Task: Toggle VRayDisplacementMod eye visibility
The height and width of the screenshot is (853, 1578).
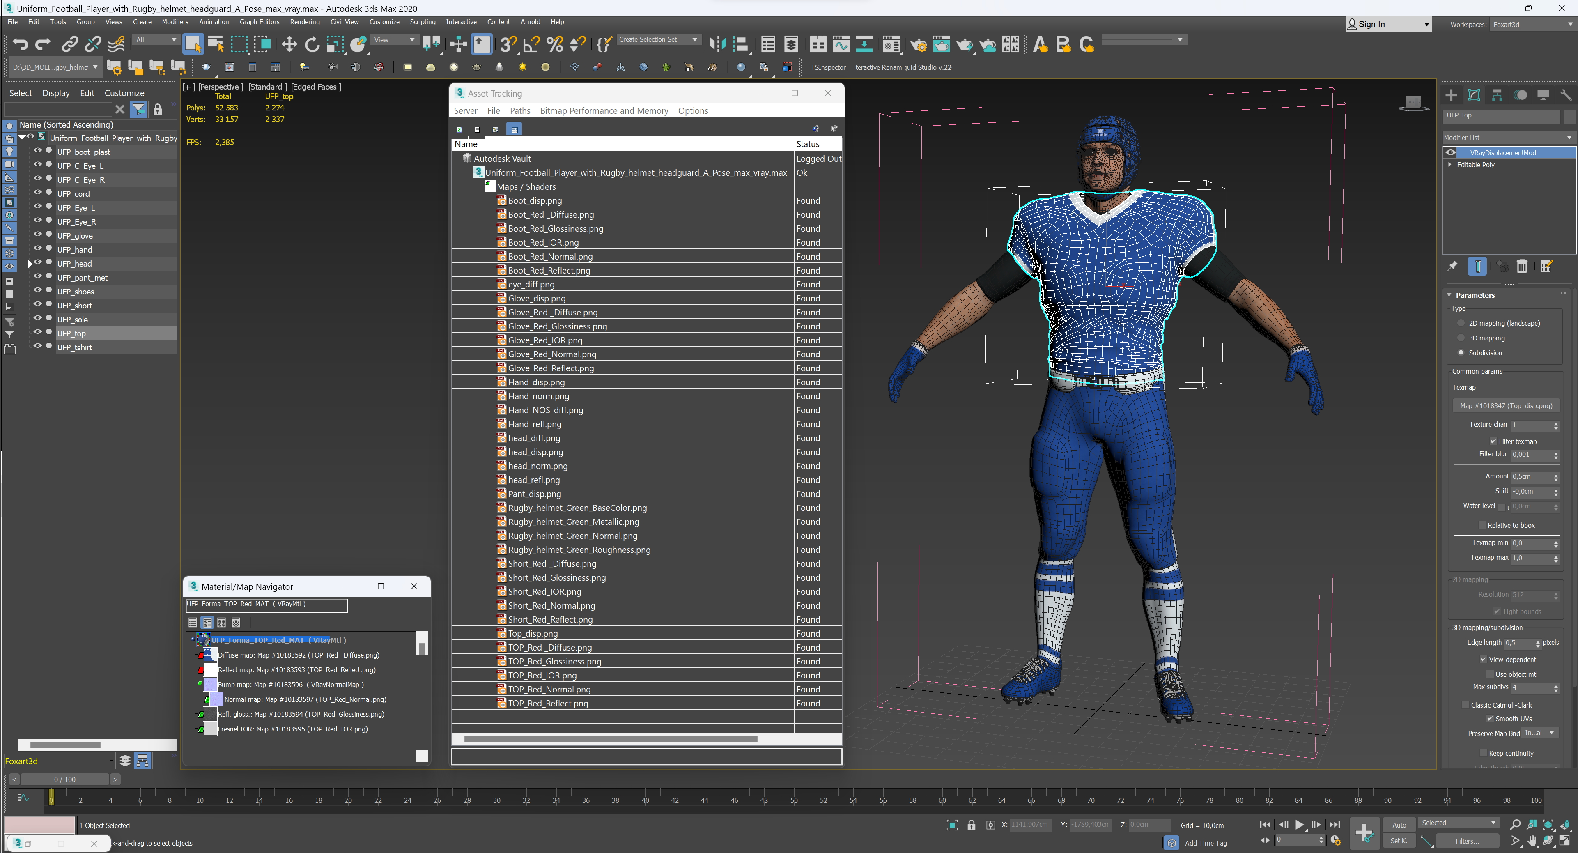Action: (x=1451, y=153)
